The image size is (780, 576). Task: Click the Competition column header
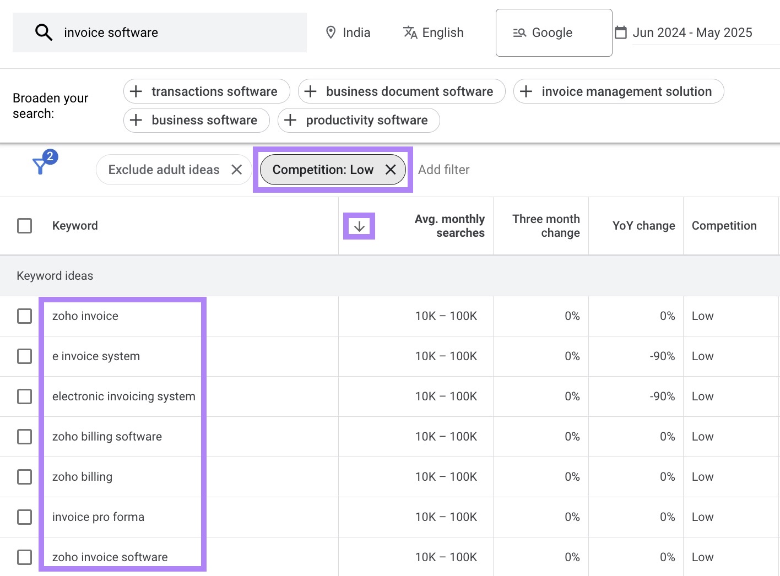[724, 226]
